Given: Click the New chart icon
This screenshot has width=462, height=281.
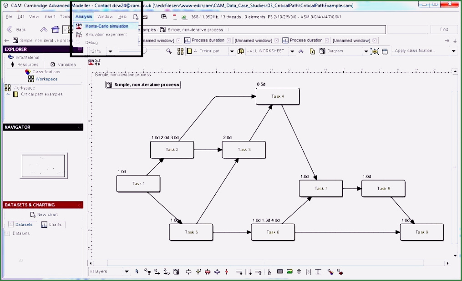Looking at the screenshot, I should (33, 215).
